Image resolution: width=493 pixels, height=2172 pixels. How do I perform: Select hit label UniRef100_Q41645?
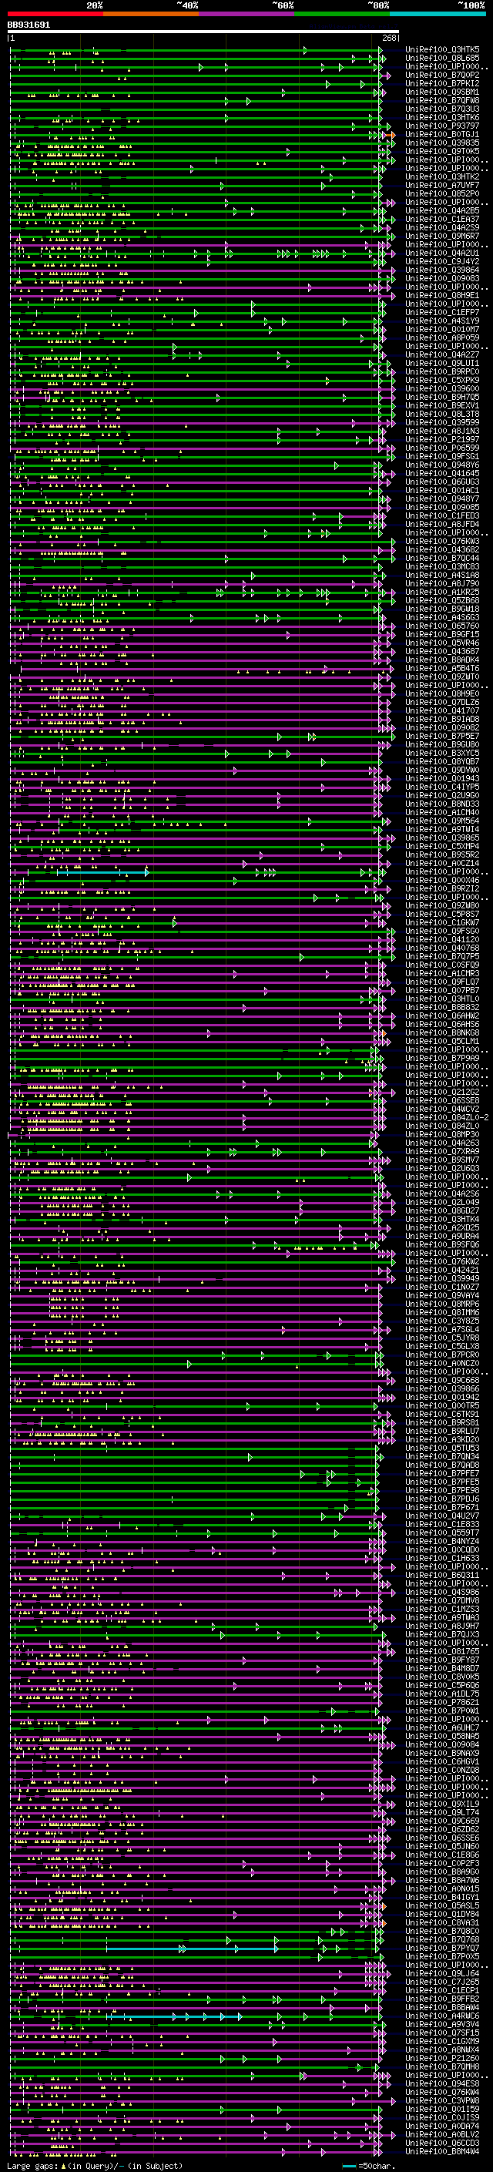coord(442,473)
